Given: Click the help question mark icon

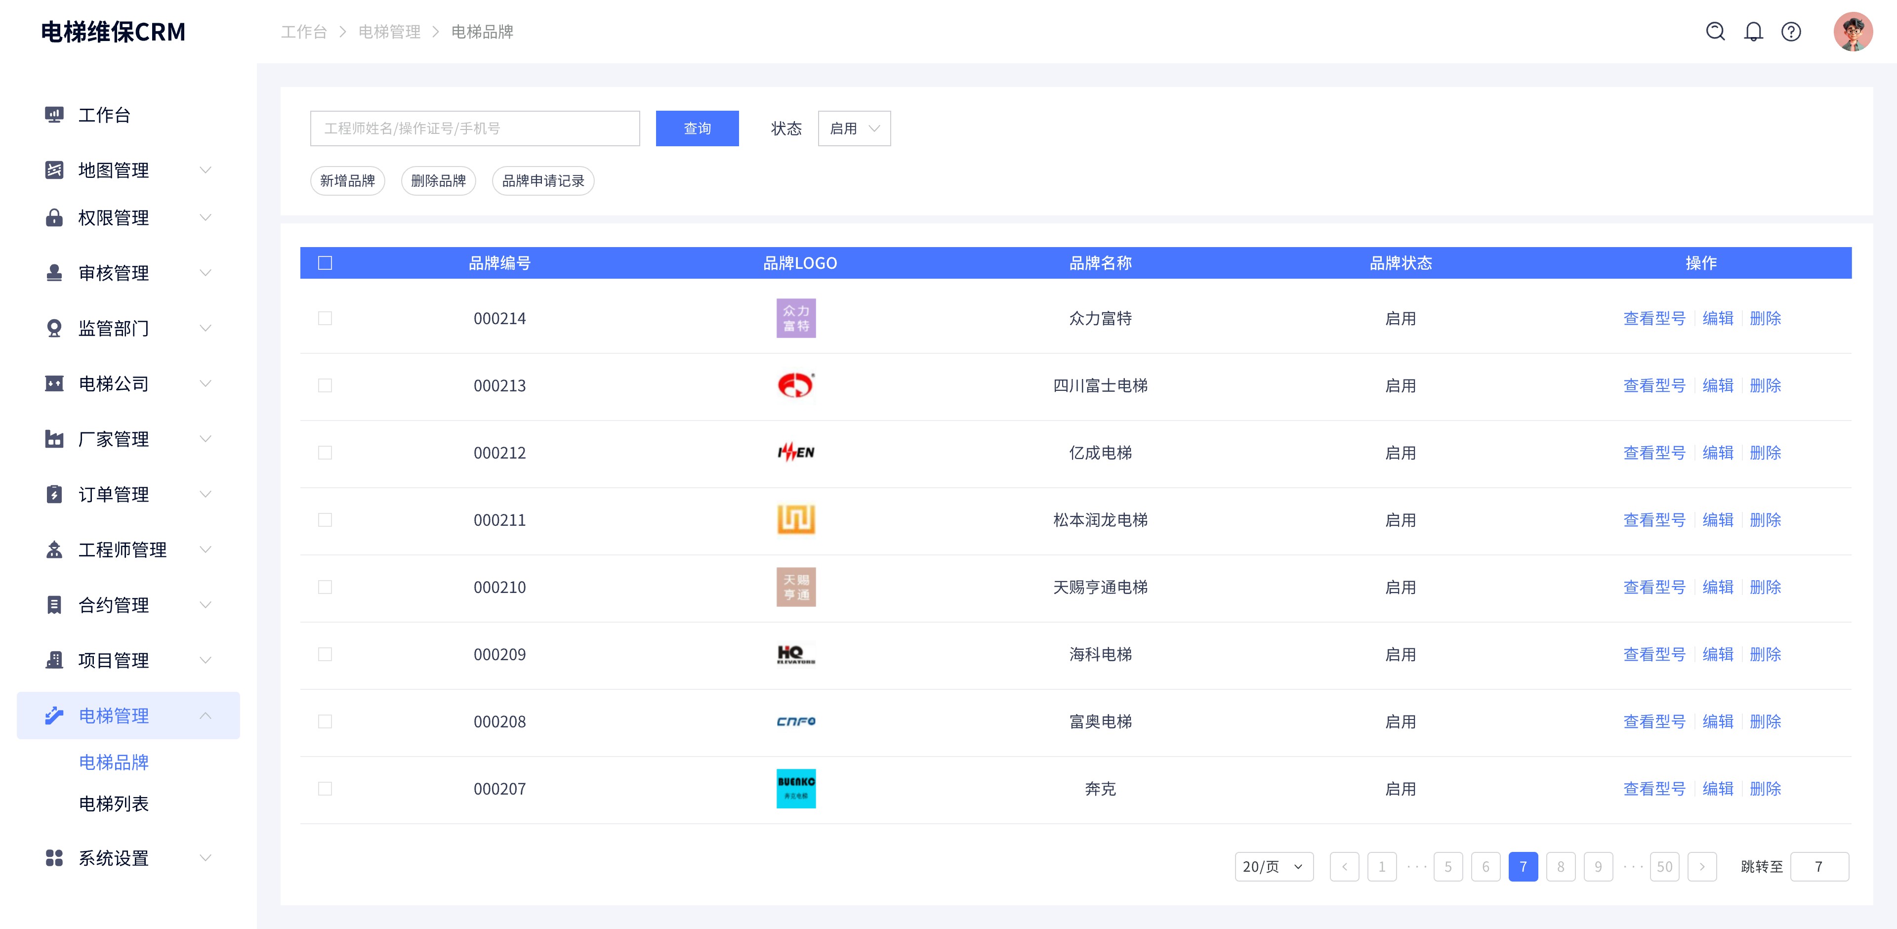Looking at the screenshot, I should [x=1791, y=32].
